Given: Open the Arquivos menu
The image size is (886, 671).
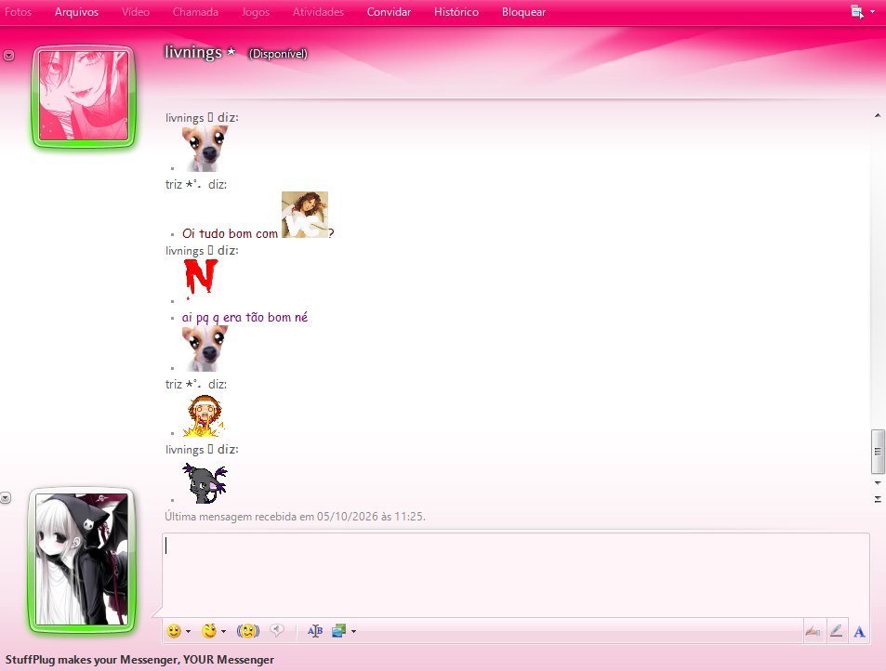Looking at the screenshot, I should coord(76,12).
